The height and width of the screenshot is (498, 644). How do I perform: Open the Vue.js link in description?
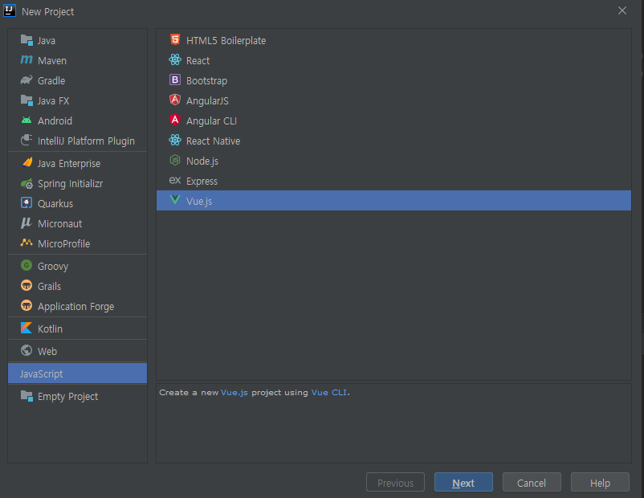tap(234, 393)
